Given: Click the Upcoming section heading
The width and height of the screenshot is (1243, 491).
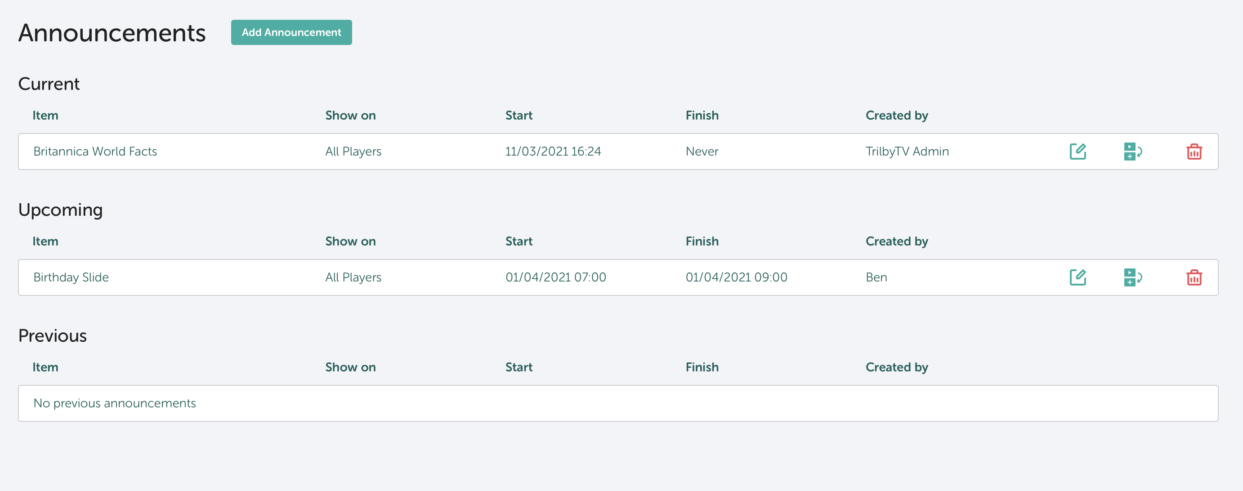Looking at the screenshot, I should (60, 210).
